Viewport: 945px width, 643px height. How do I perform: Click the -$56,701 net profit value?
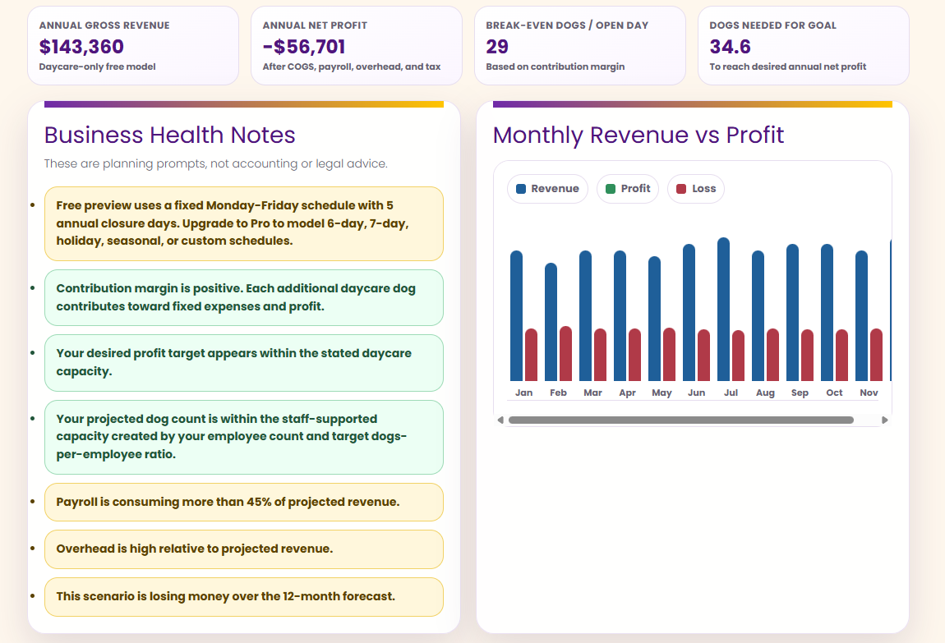[304, 46]
